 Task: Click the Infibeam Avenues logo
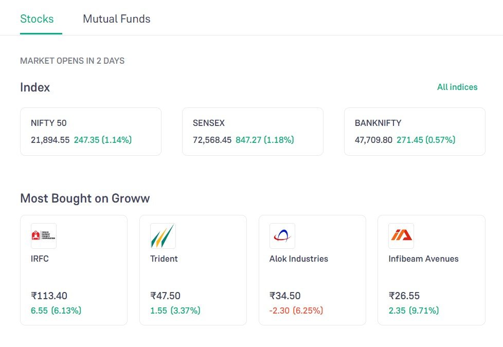[401, 236]
